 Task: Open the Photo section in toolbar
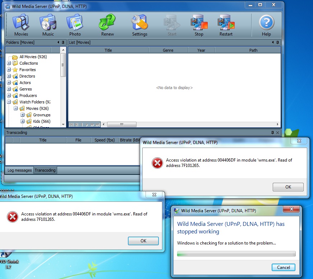(75, 25)
